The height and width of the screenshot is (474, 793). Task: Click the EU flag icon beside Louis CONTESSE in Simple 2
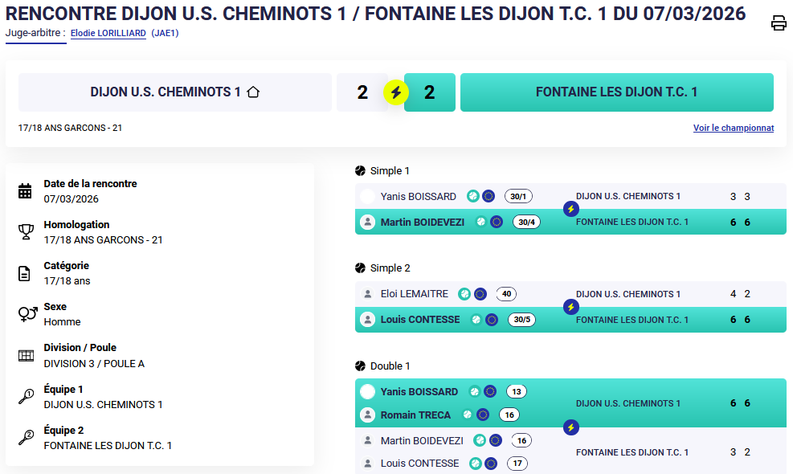492,320
